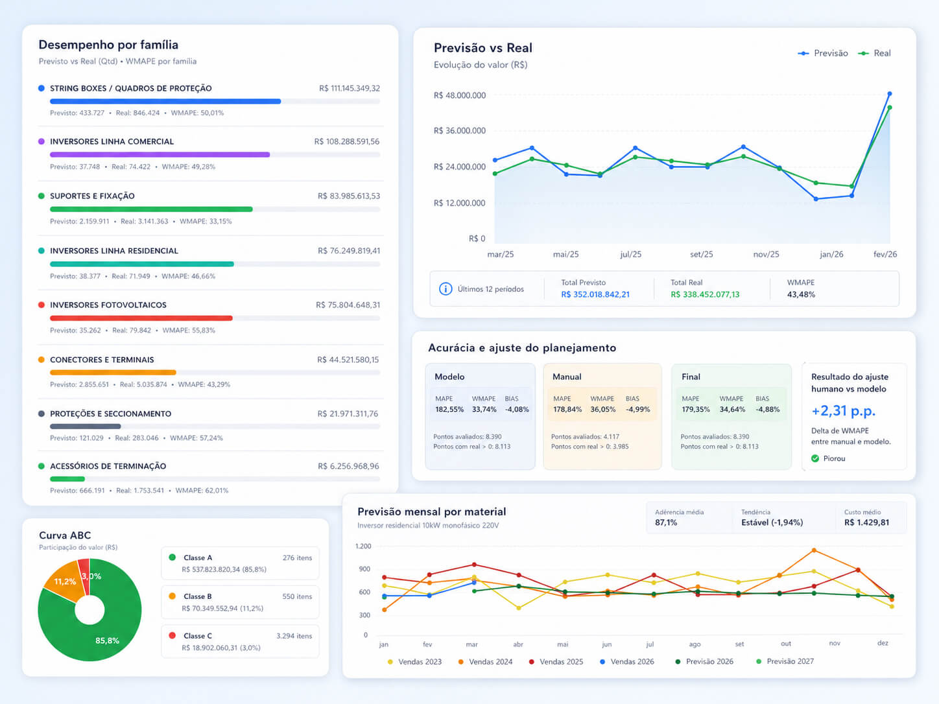Click the amount 'R$ 83.985.613,53'
Screen dimensions: 939x704
(x=349, y=196)
